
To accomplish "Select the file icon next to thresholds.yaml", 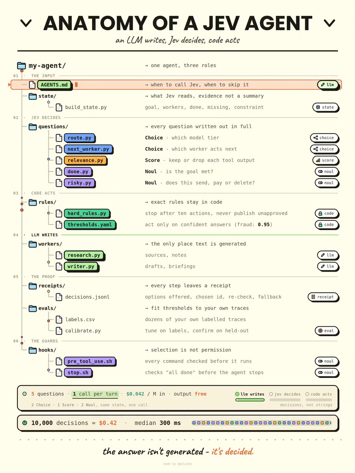I will point(59,225).
